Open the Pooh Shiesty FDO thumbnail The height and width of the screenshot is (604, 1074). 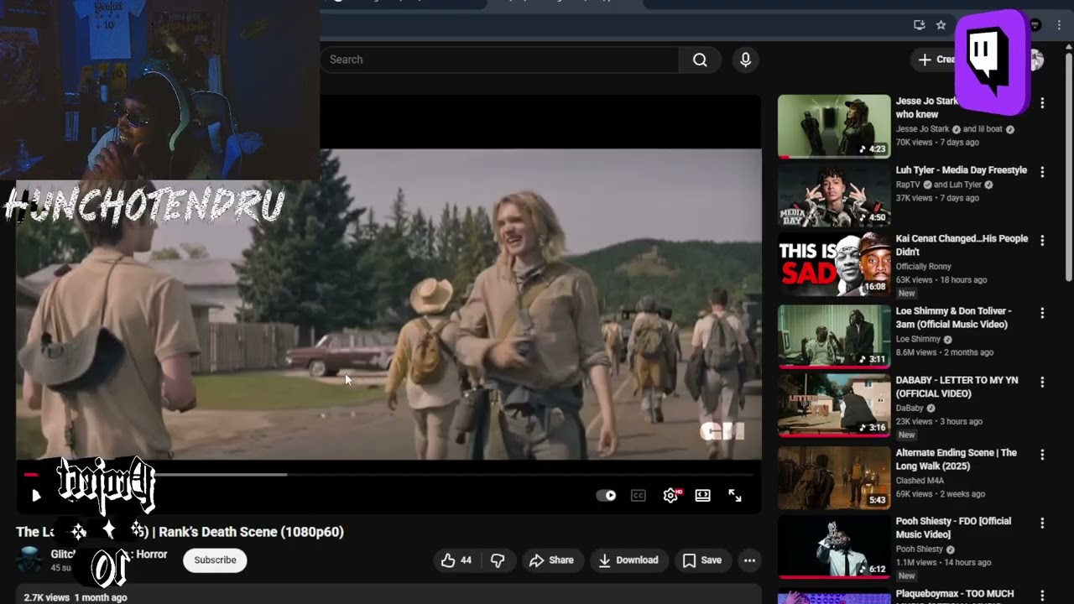pyautogui.click(x=834, y=547)
